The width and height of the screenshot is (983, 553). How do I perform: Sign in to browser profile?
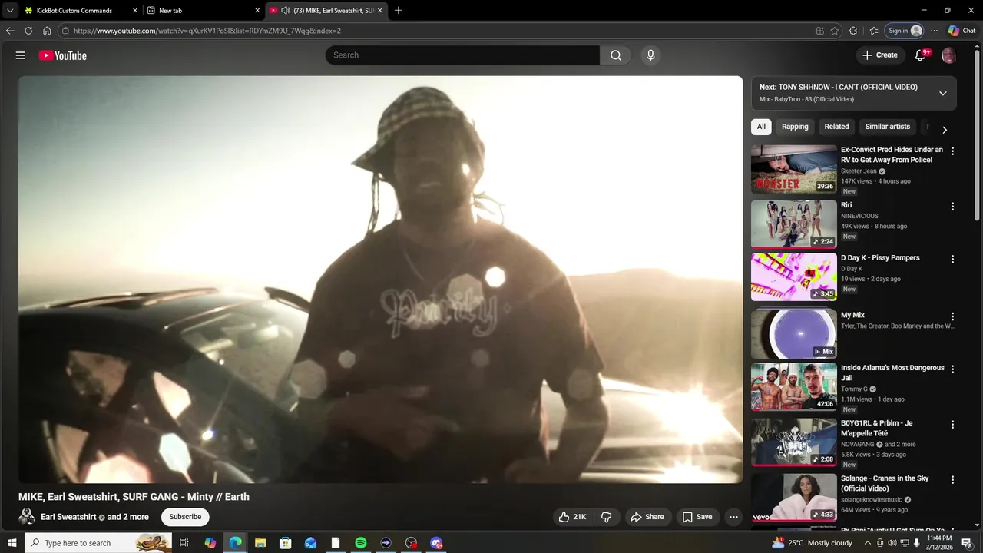coord(905,31)
